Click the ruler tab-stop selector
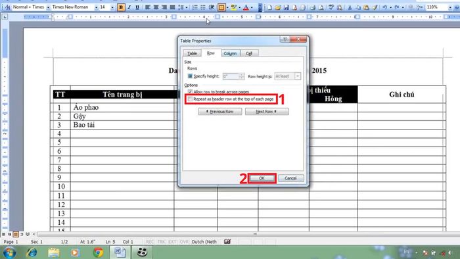Viewport: 460px width, 259px height. pos(5,17)
